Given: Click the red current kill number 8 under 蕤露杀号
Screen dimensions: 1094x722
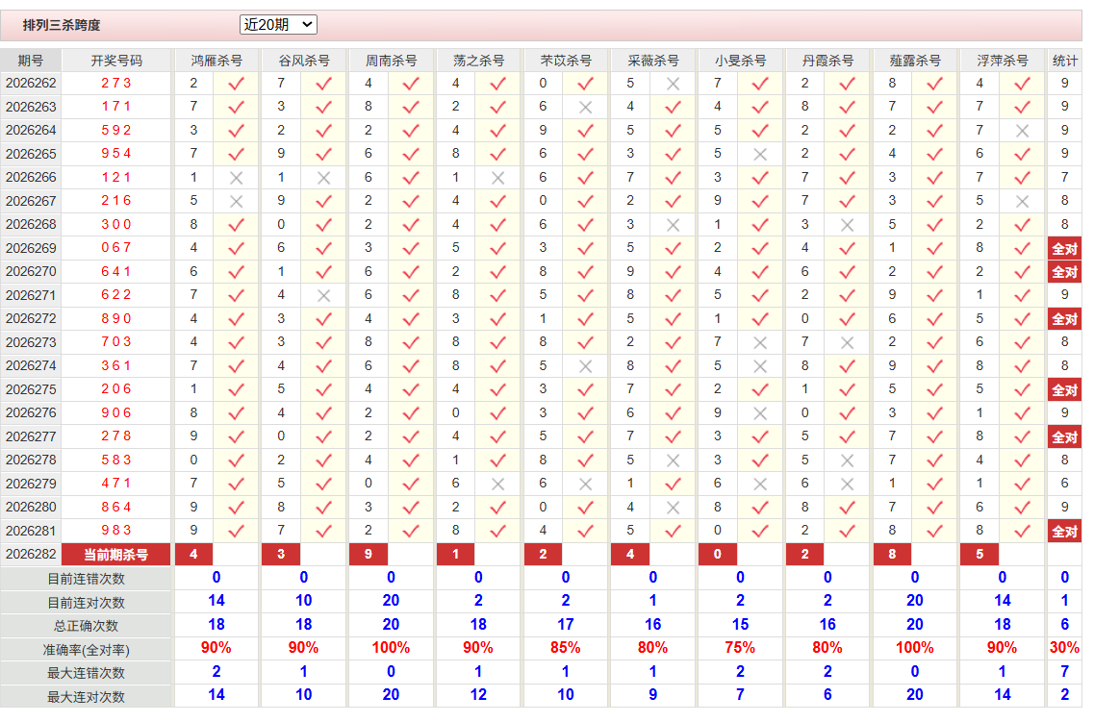Looking at the screenshot, I should [x=892, y=555].
